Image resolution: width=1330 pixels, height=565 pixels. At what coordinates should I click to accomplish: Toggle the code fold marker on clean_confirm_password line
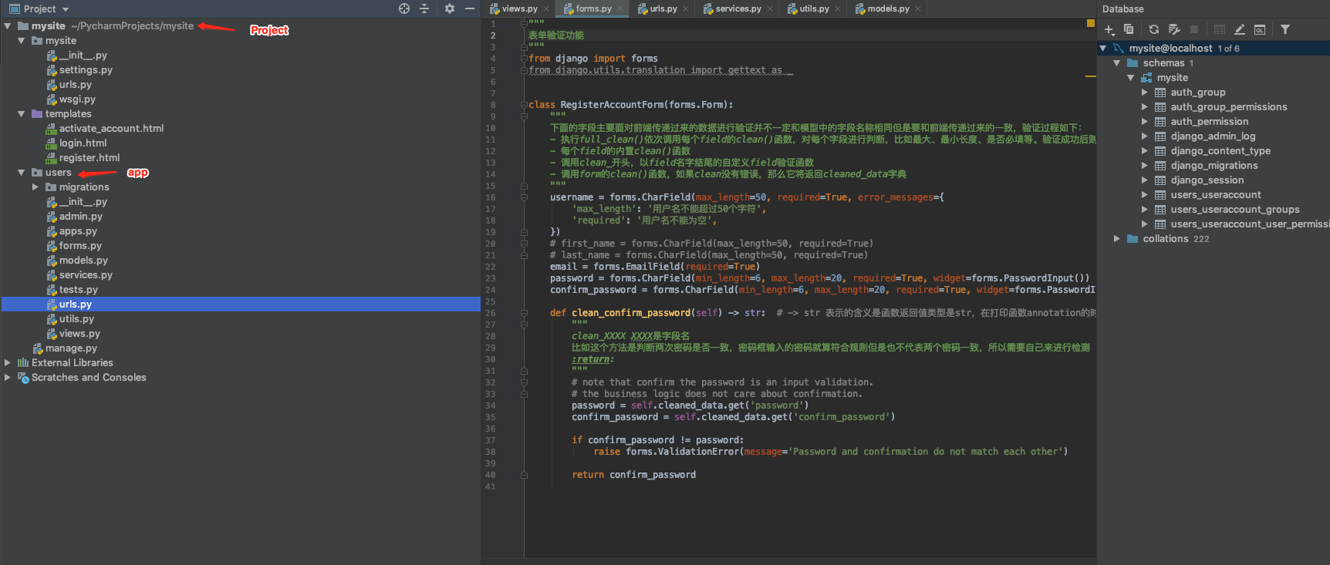pyautogui.click(x=524, y=313)
